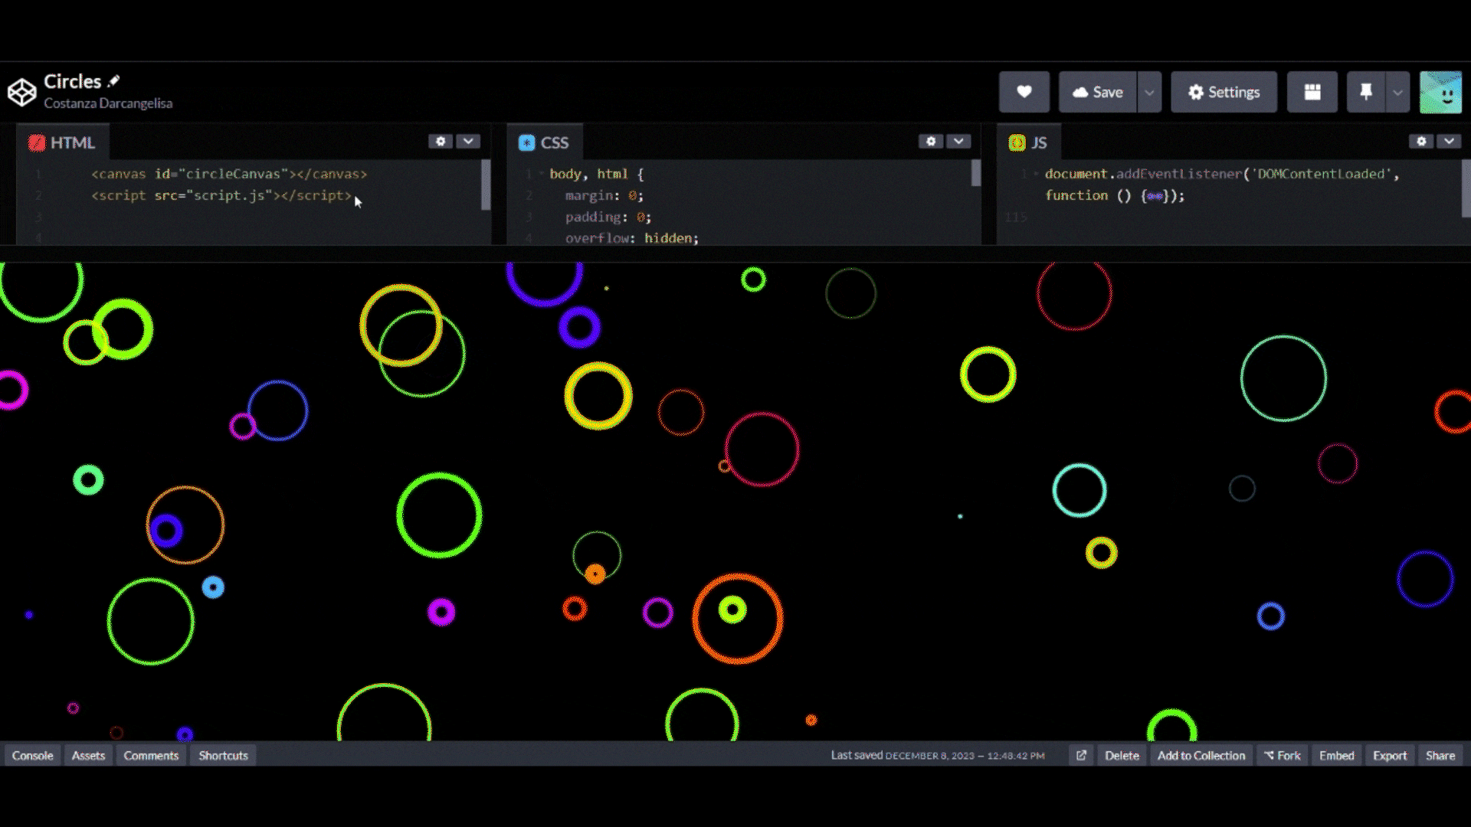Open the HTML panel chevron menu
The width and height of the screenshot is (1471, 827).
click(x=468, y=142)
